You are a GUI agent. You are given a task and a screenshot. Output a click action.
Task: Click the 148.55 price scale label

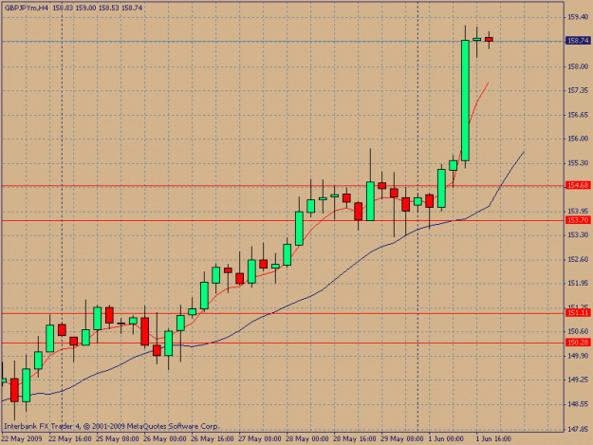pyautogui.click(x=578, y=404)
